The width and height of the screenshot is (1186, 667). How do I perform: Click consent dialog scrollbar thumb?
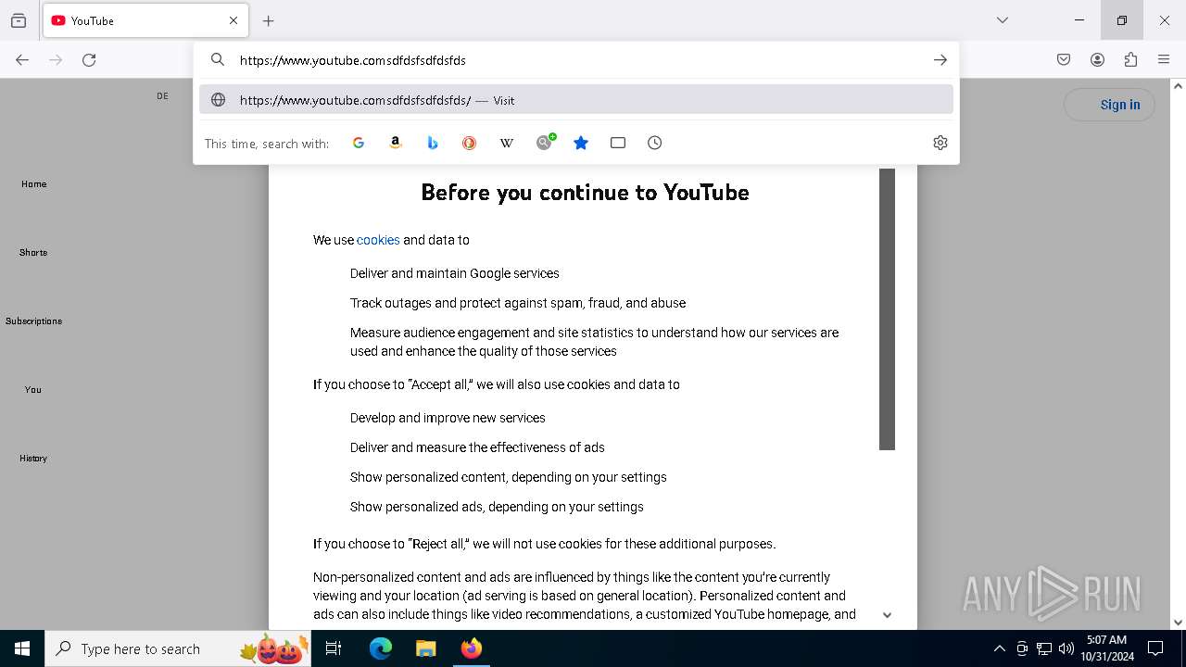tap(887, 308)
